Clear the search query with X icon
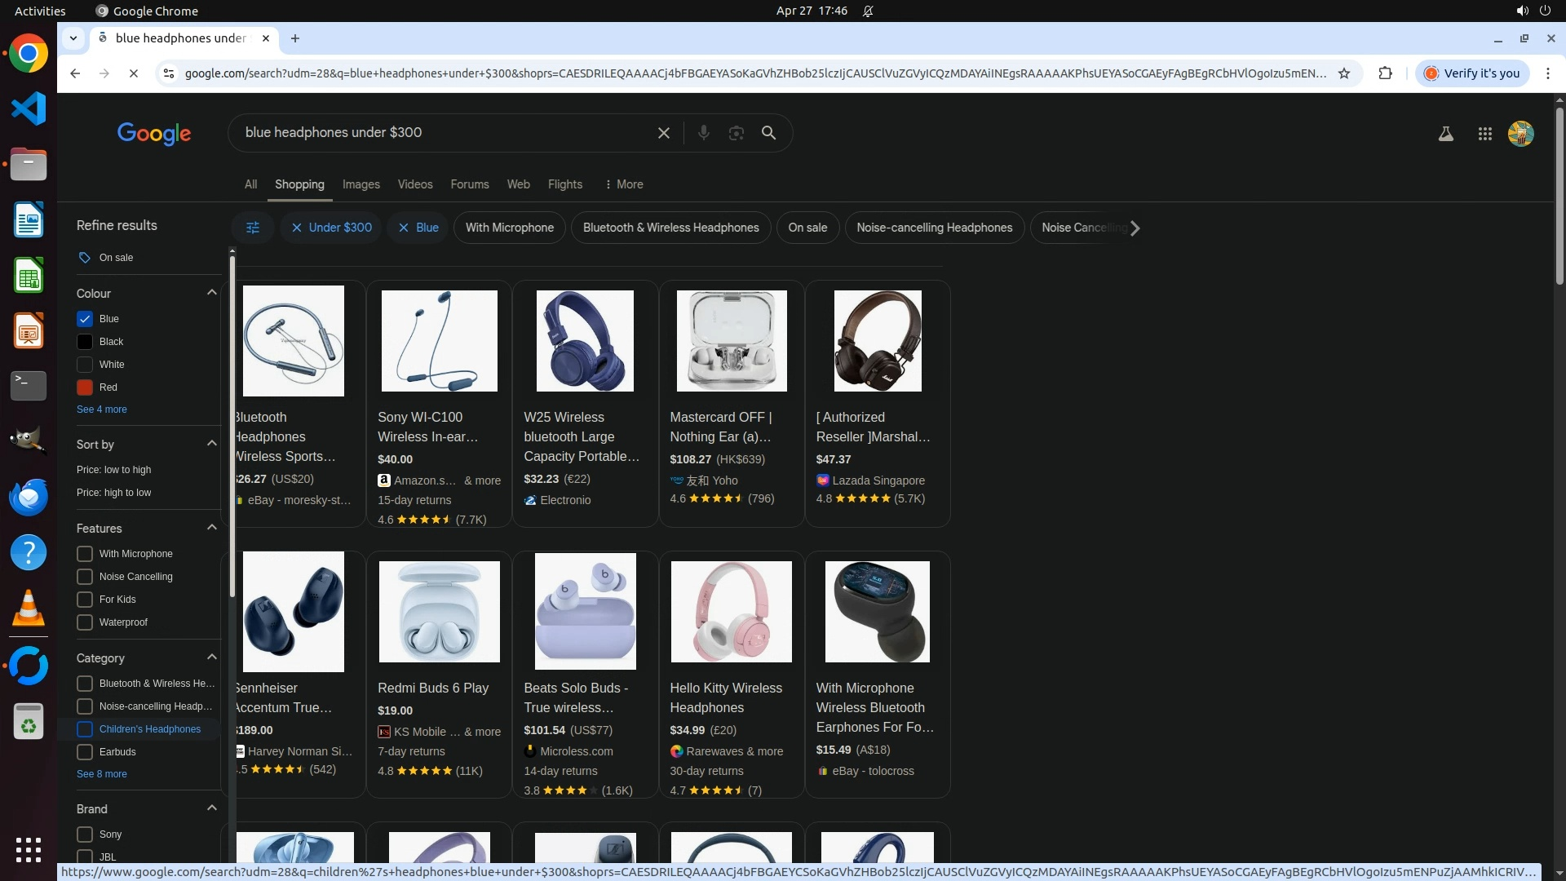This screenshot has width=1566, height=881. point(663,133)
